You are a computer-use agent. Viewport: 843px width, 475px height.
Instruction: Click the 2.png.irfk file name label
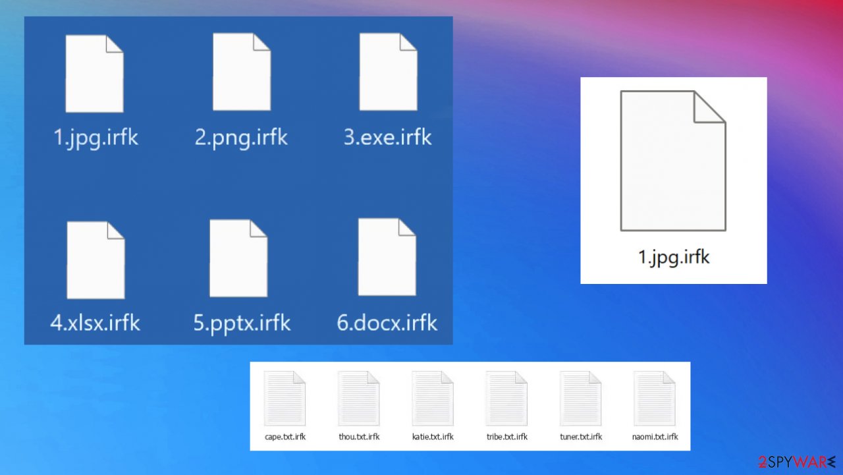242,138
